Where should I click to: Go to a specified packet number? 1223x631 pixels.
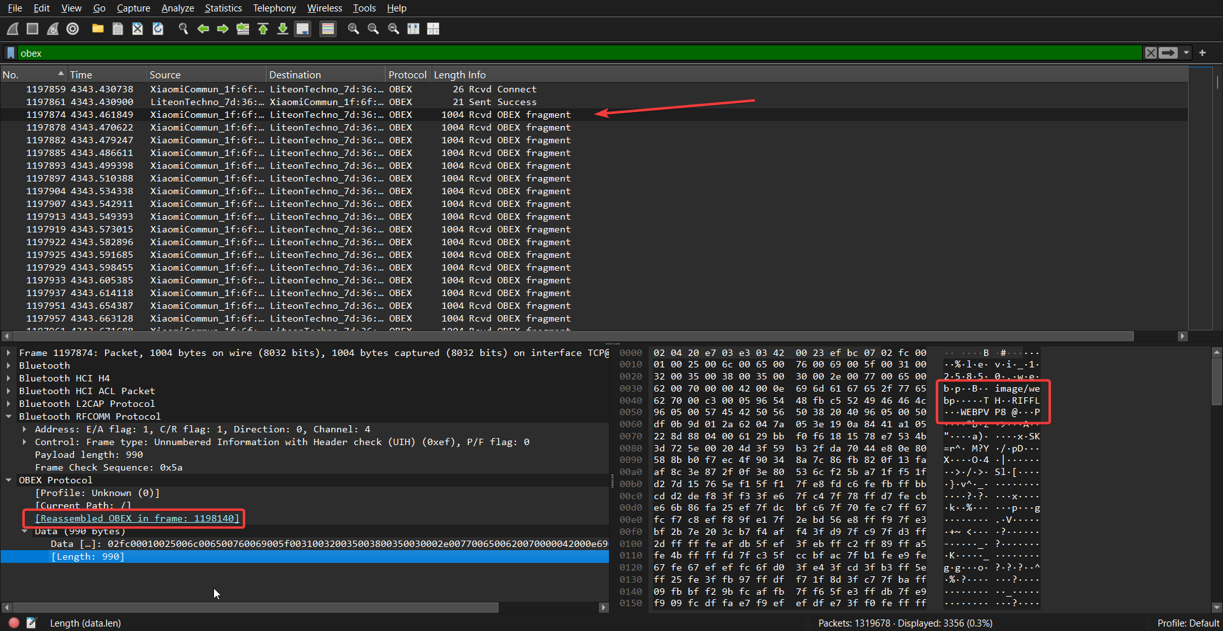click(x=243, y=29)
